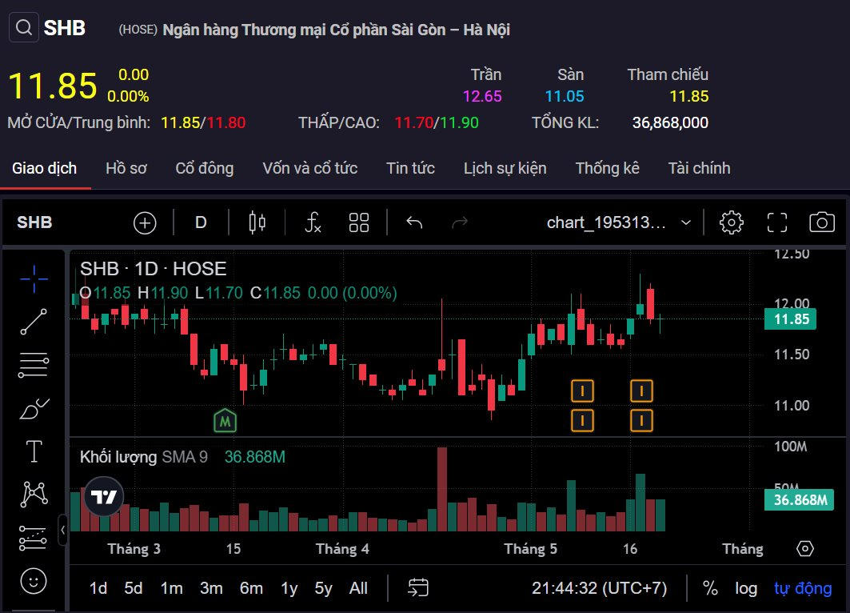Click the SHB symbol in chart toolbar

pyautogui.click(x=34, y=222)
